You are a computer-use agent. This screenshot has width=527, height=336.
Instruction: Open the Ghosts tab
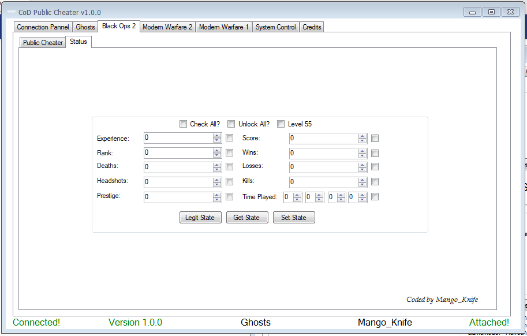[85, 27]
